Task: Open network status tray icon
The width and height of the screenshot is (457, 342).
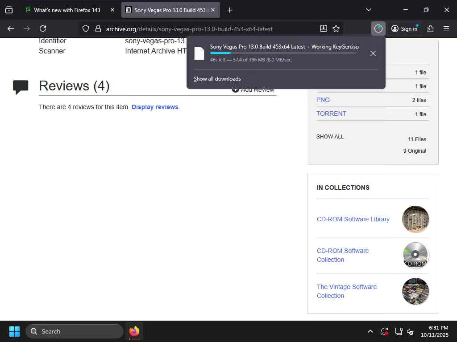Action: pos(399,331)
